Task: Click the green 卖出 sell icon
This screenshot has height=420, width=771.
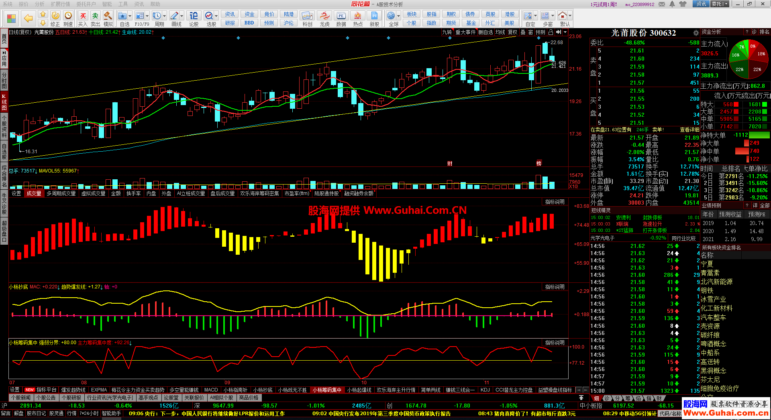Action: (x=95, y=16)
